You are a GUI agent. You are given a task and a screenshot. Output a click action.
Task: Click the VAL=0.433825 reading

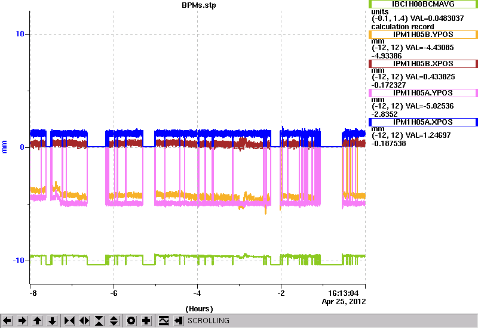[x=430, y=77]
